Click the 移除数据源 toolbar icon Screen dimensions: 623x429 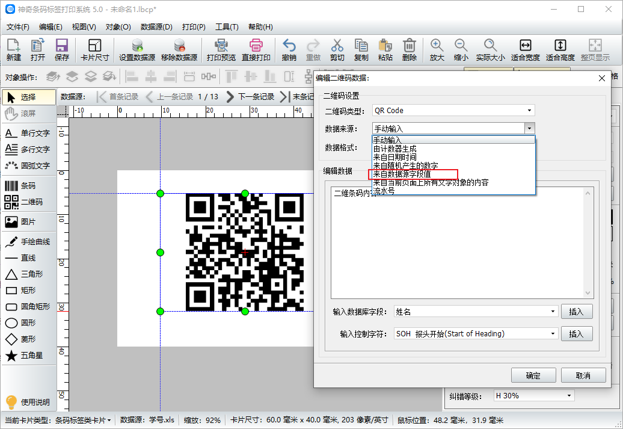tap(179, 50)
